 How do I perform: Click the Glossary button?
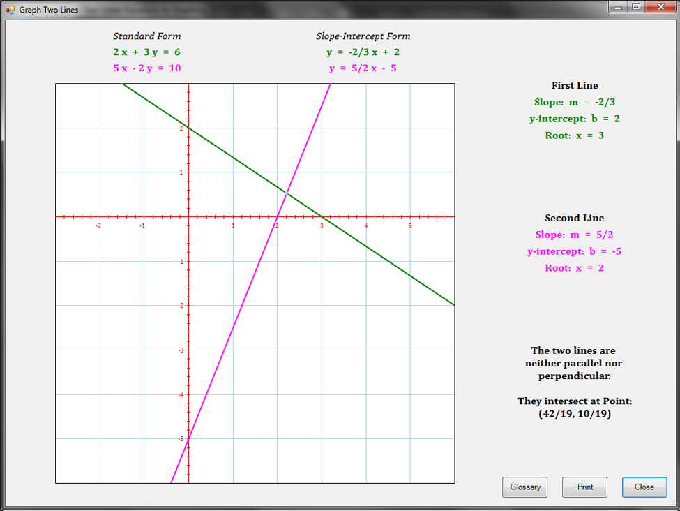[x=524, y=487]
